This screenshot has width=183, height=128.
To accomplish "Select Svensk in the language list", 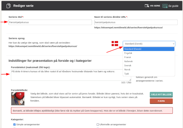I will 149,65.
